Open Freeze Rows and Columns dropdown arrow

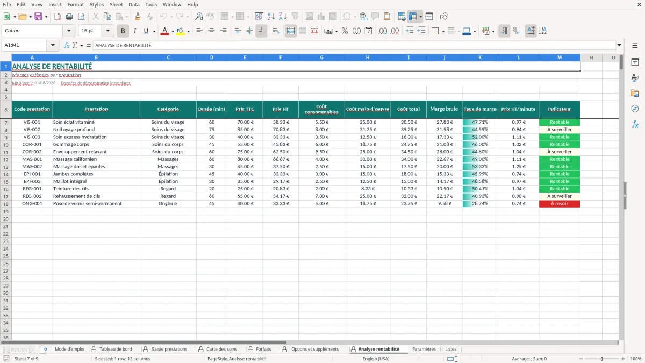pos(421,17)
